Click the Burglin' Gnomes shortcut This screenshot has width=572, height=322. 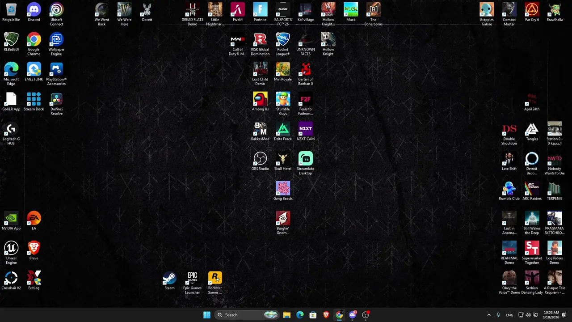tap(283, 223)
